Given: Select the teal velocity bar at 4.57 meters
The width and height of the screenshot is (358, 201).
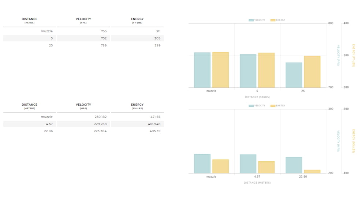Looking at the screenshot, I should (x=248, y=164).
